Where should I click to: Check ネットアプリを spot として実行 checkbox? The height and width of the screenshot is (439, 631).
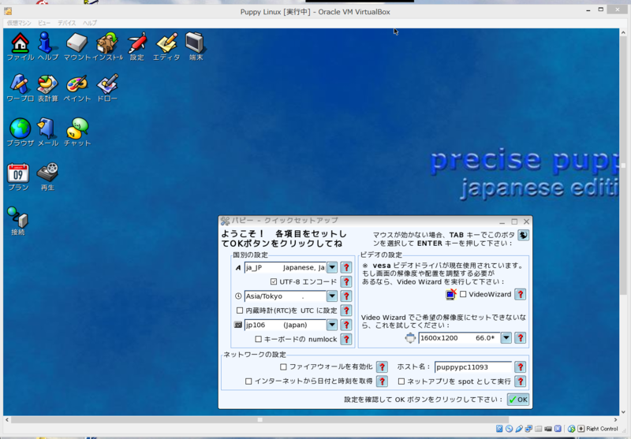click(x=401, y=381)
